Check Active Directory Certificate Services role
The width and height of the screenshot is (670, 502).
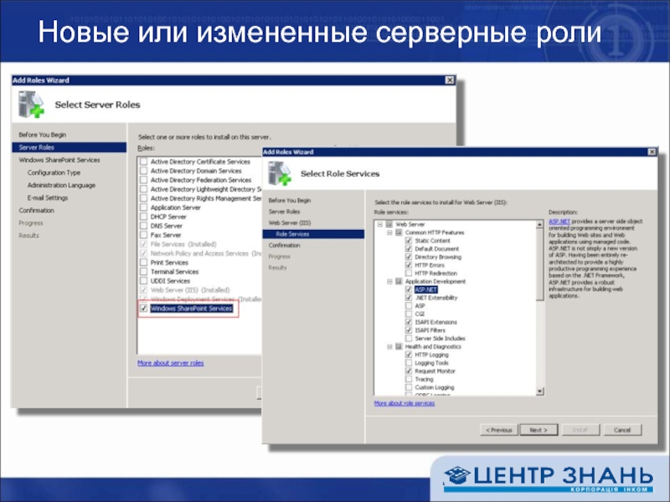143,161
